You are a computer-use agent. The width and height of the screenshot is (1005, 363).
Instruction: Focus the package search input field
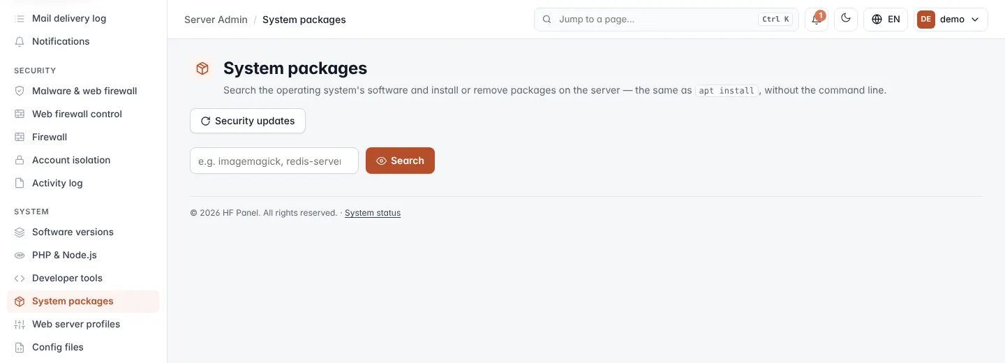(274, 161)
